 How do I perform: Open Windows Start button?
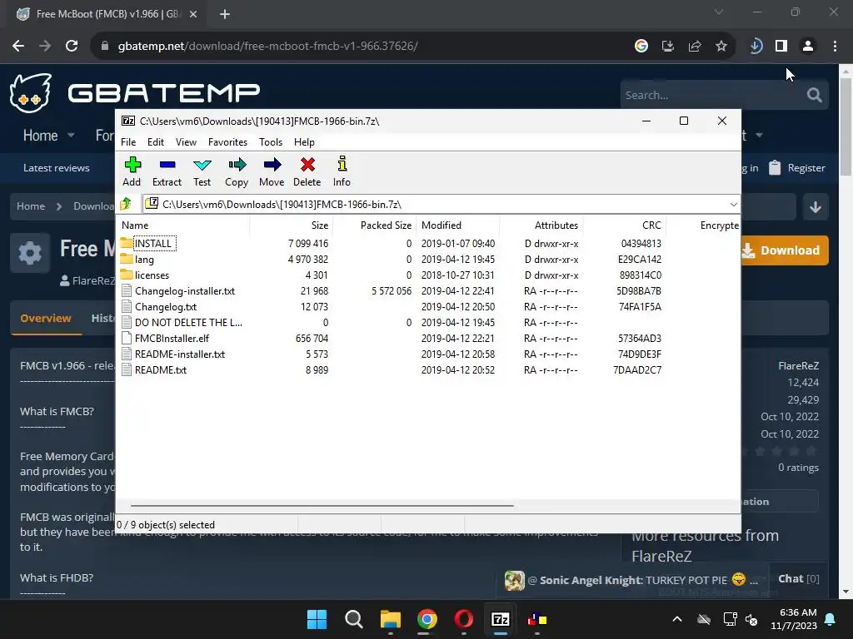click(x=317, y=619)
